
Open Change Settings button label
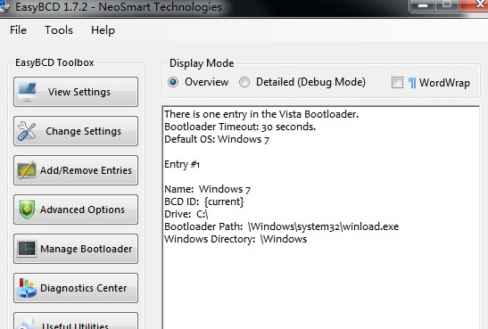83,131
